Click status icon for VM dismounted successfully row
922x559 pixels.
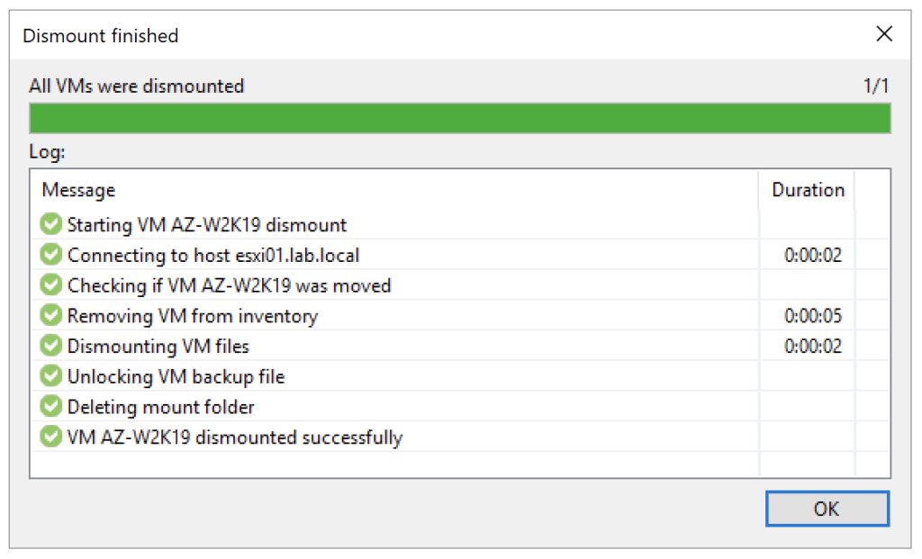[51, 437]
